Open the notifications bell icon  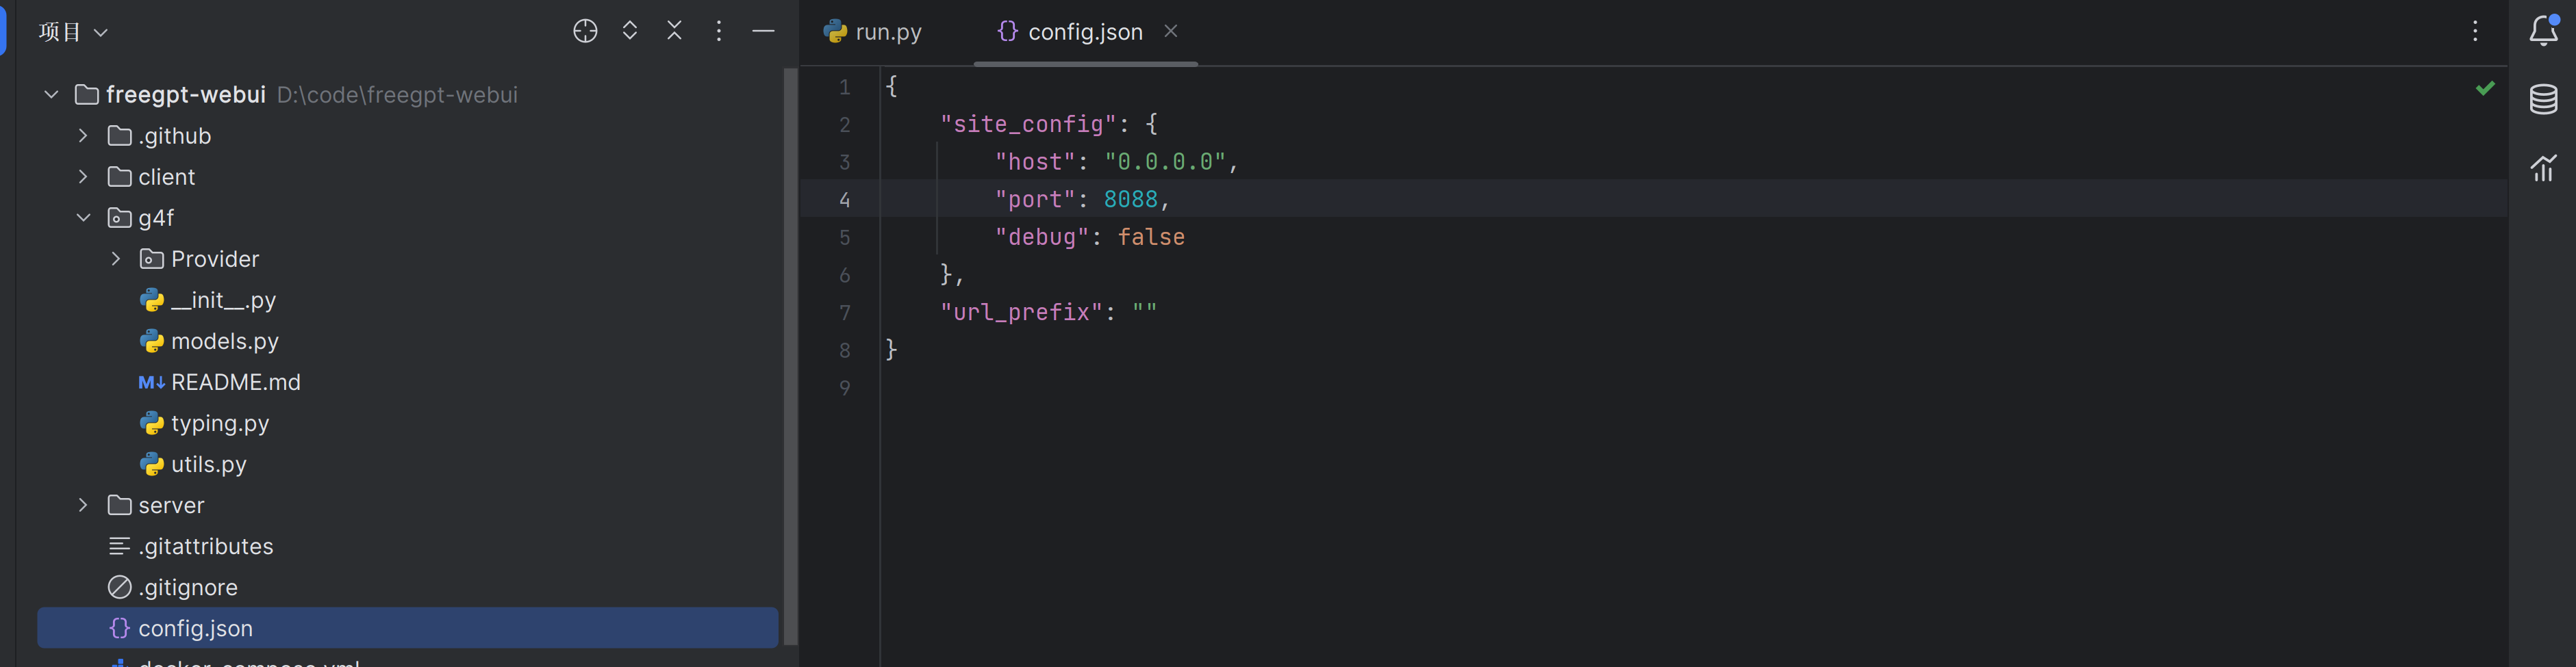point(2543,31)
